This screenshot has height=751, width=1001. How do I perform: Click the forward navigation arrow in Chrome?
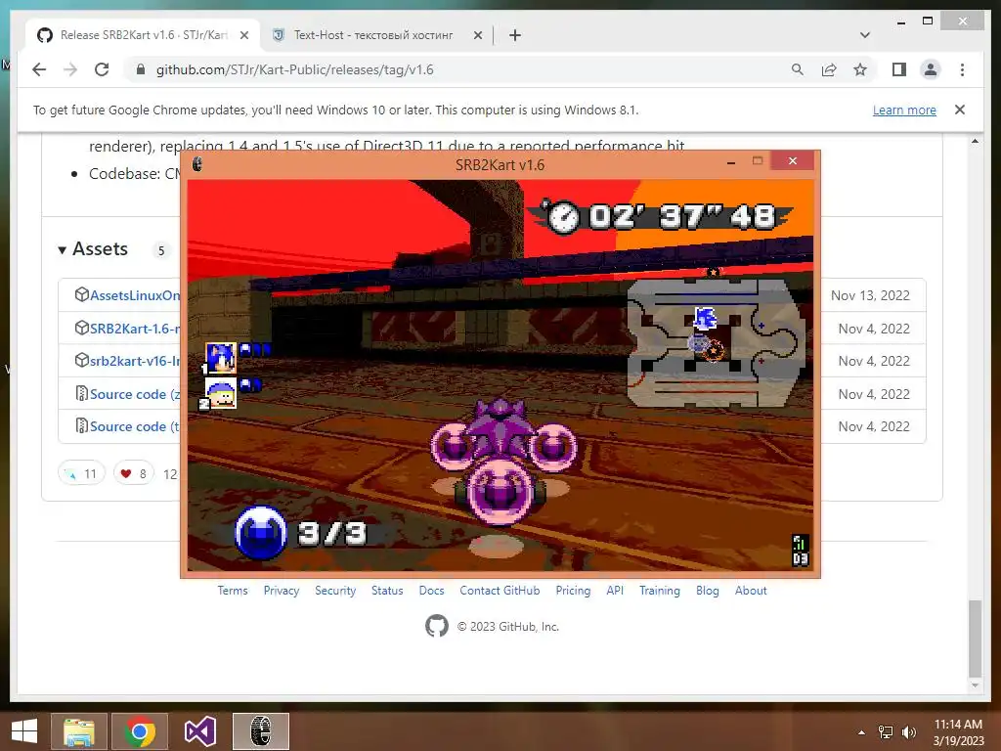[x=70, y=69]
